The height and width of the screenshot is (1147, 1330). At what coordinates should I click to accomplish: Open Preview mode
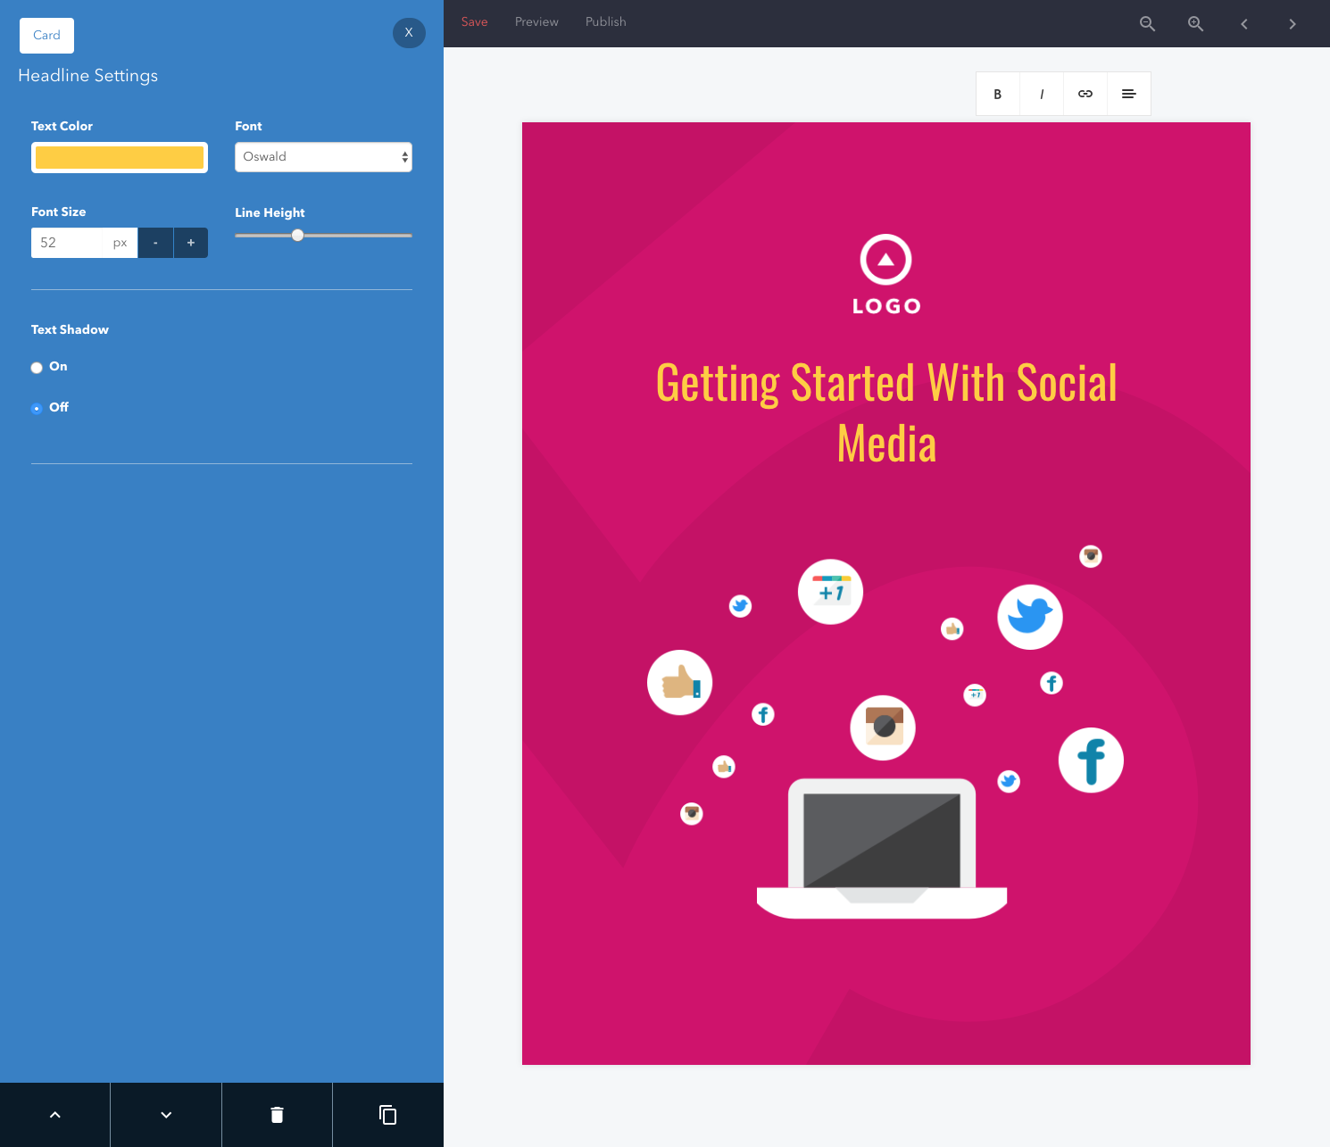click(x=536, y=21)
